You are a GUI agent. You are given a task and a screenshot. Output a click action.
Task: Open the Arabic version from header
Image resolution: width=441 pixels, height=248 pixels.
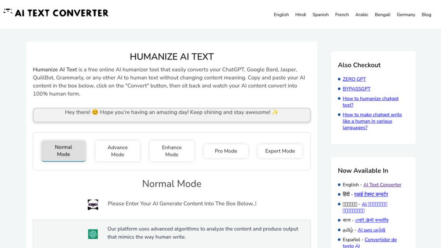(362, 15)
